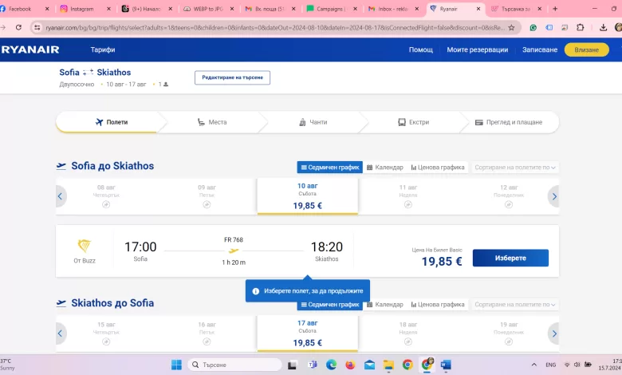This screenshot has height=375, width=622.
Task: Open the Inbox Gmail browser tab
Action: click(393, 9)
